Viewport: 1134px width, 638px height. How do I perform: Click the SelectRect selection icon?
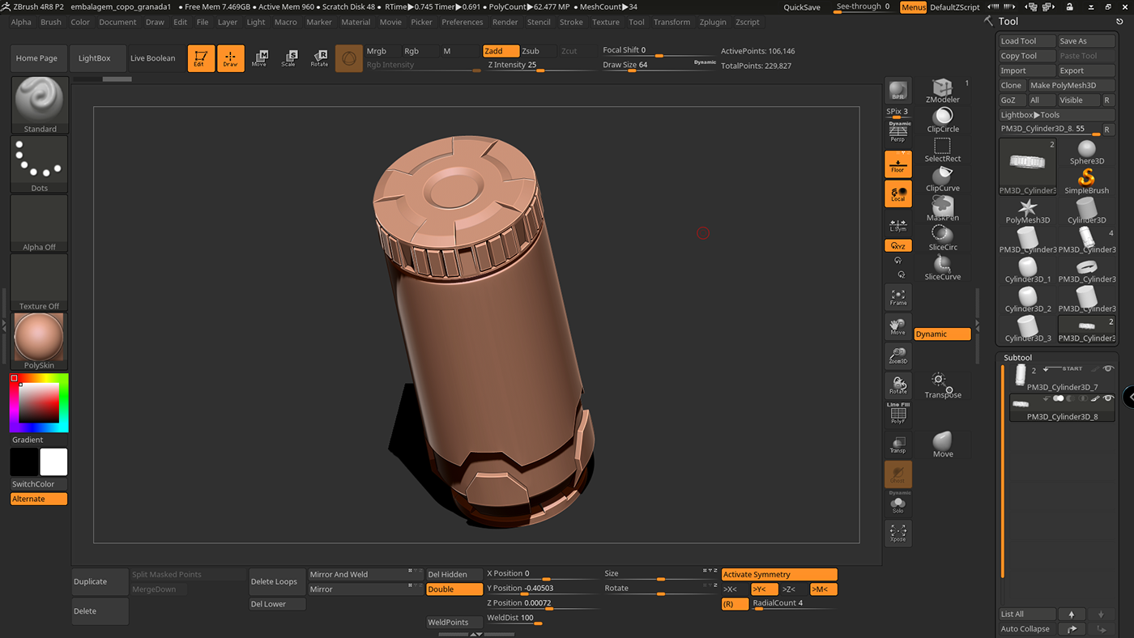pos(942,147)
